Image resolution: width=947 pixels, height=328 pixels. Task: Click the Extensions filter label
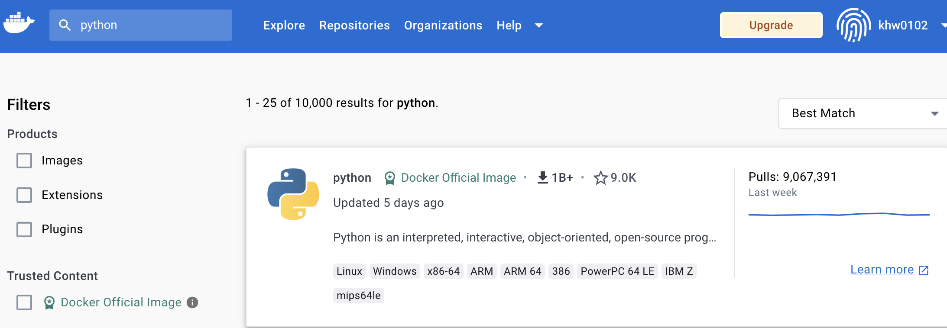[72, 195]
